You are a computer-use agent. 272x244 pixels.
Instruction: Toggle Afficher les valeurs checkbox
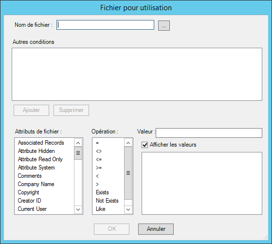click(145, 145)
